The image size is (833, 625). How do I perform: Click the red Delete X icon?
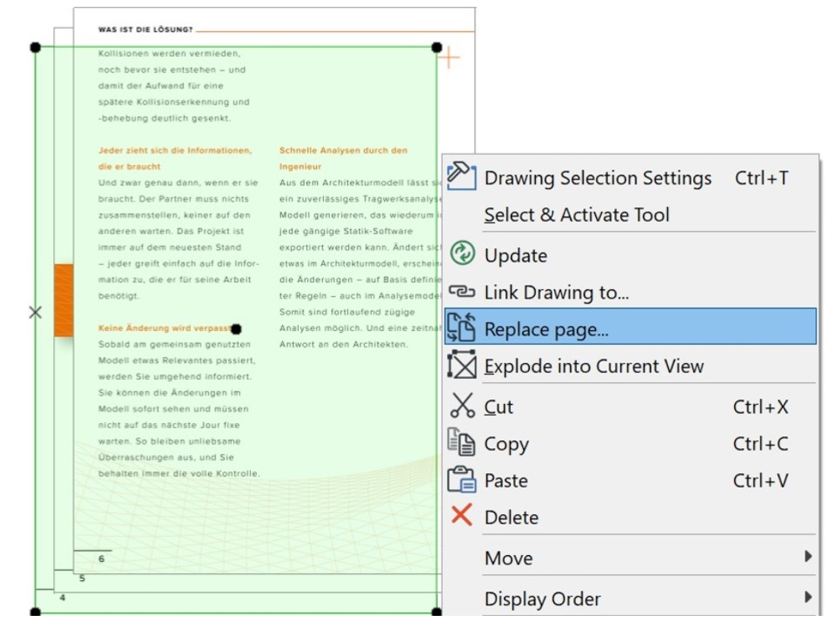[461, 515]
